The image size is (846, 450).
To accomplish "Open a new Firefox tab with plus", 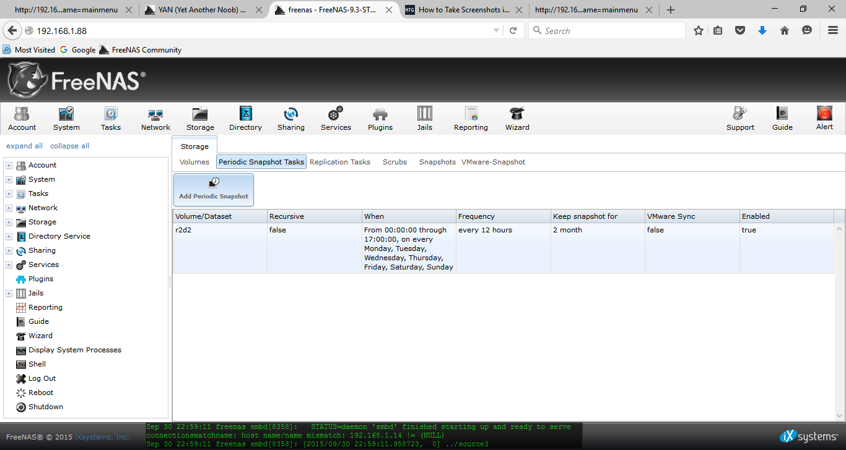I will (x=671, y=10).
